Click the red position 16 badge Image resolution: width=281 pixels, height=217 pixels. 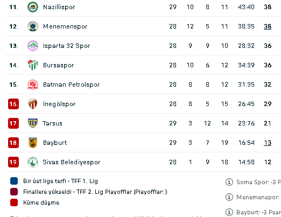[13, 104]
